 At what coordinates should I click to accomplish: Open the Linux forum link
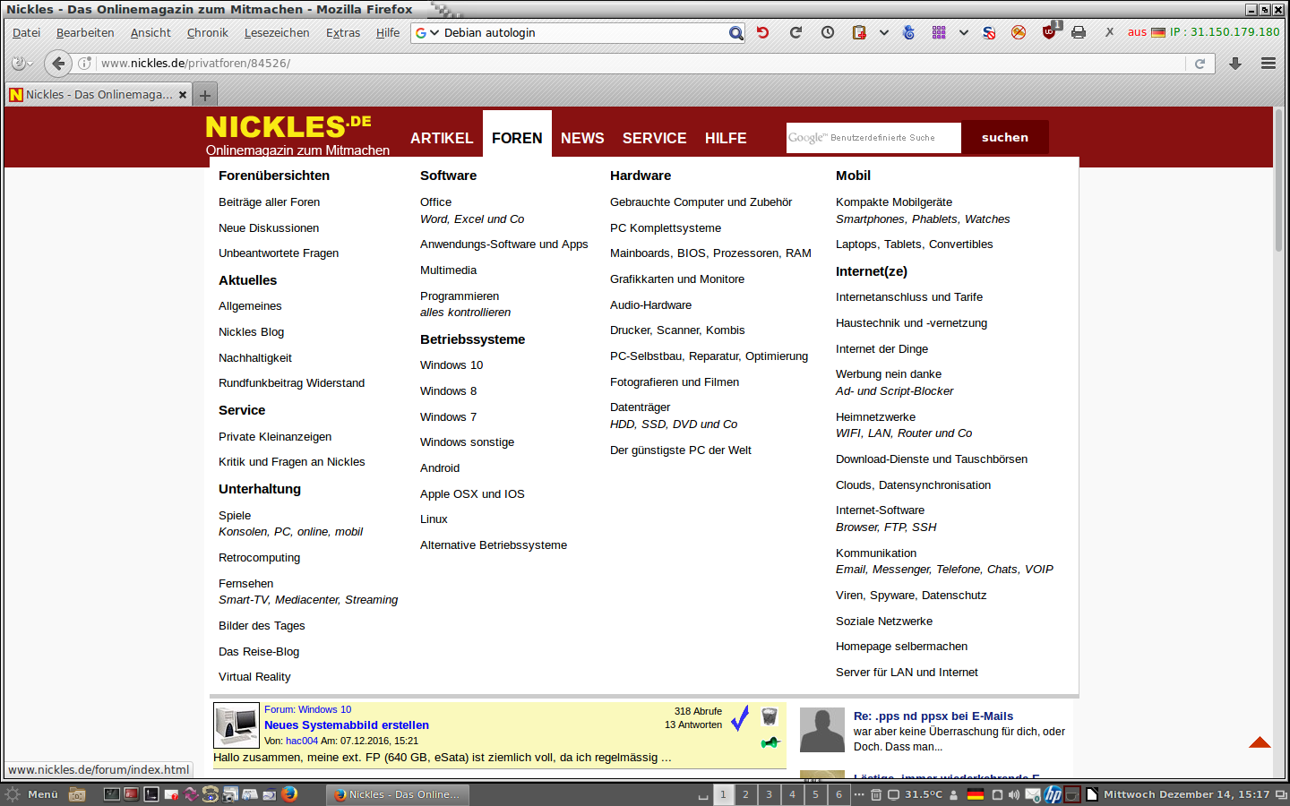tap(434, 519)
